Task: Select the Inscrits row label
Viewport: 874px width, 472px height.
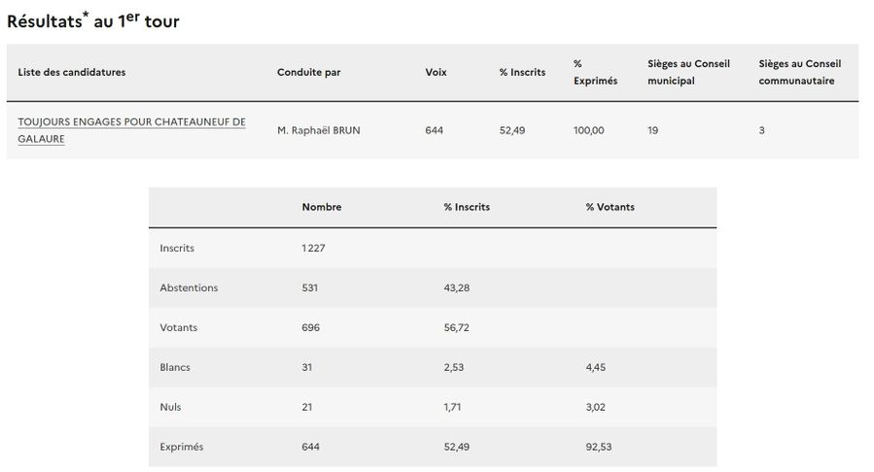Action: point(177,248)
